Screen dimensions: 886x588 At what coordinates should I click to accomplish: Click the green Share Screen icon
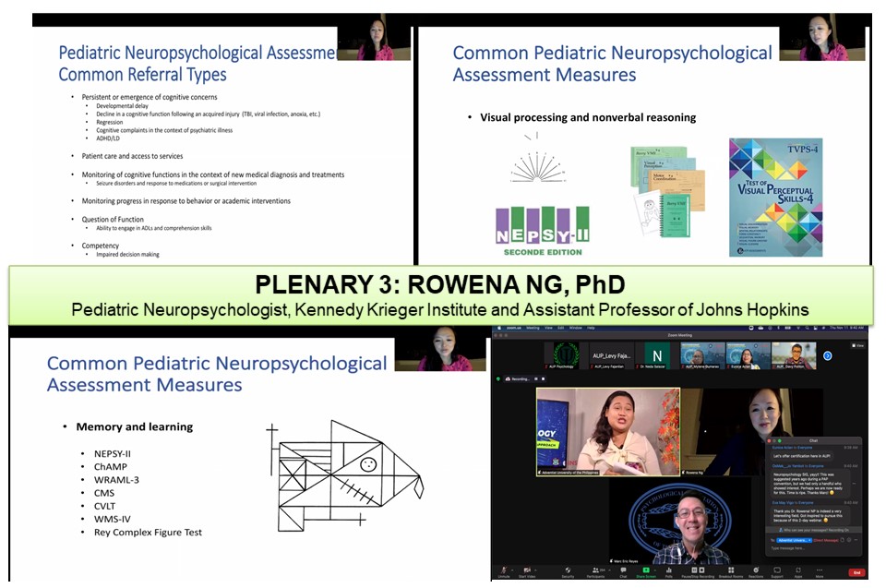pos(646,570)
